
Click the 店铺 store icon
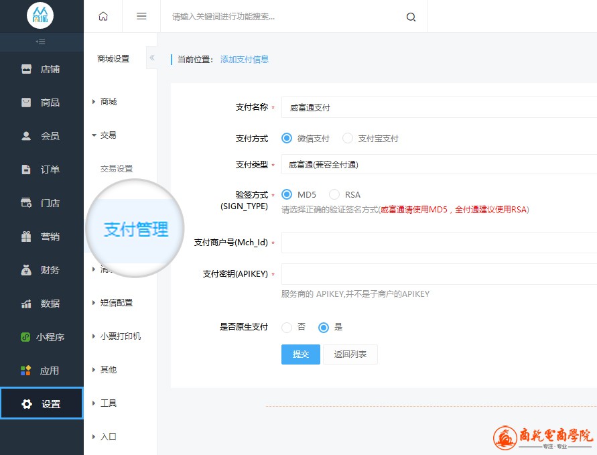pyautogui.click(x=26, y=69)
